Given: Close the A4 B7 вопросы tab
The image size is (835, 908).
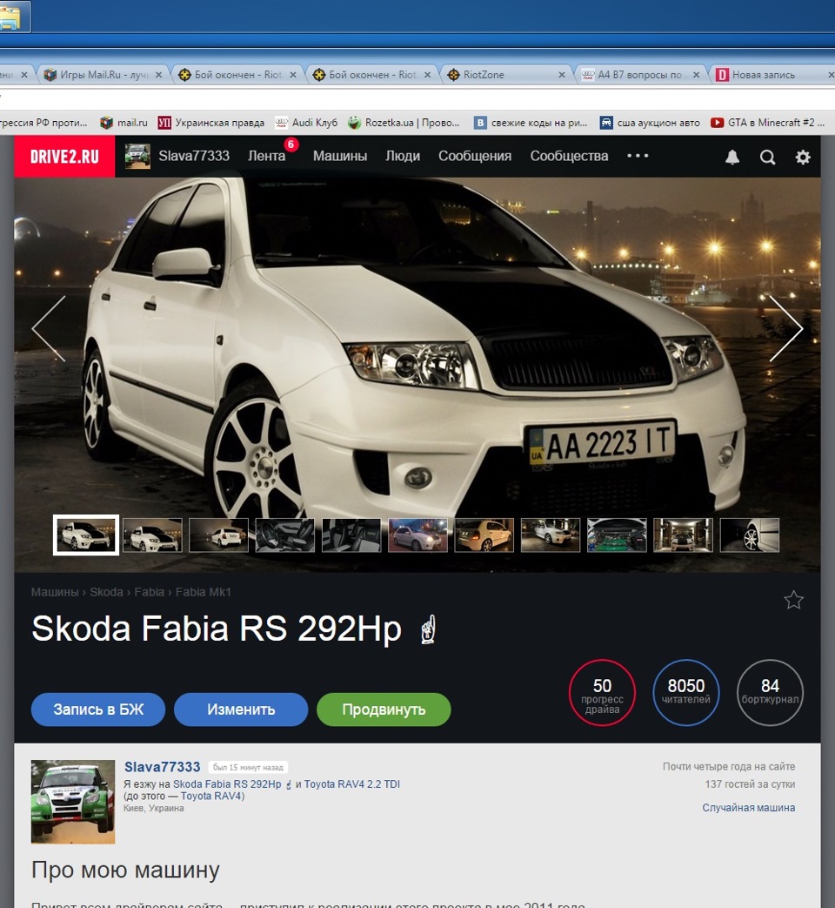Looking at the screenshot, I should 696,75.
